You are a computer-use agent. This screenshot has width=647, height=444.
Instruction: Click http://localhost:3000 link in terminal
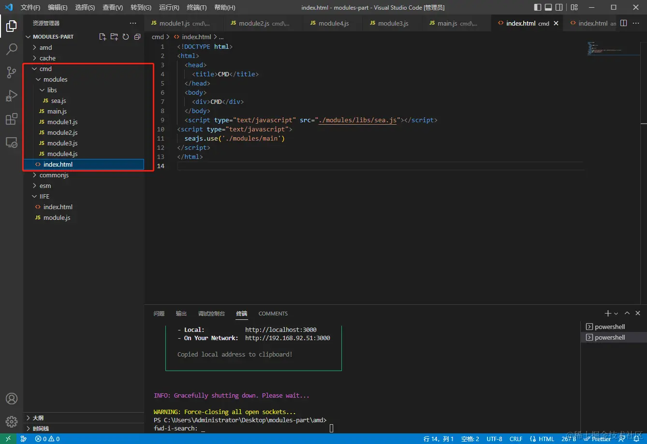point(280,330)
